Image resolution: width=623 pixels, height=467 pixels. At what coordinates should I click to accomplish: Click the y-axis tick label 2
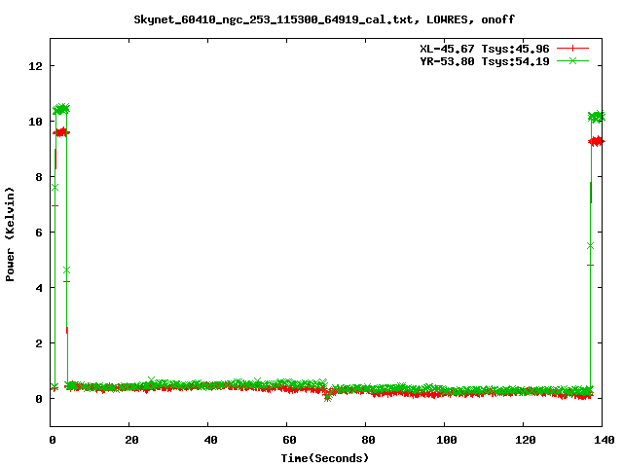[x=39, y=343]
